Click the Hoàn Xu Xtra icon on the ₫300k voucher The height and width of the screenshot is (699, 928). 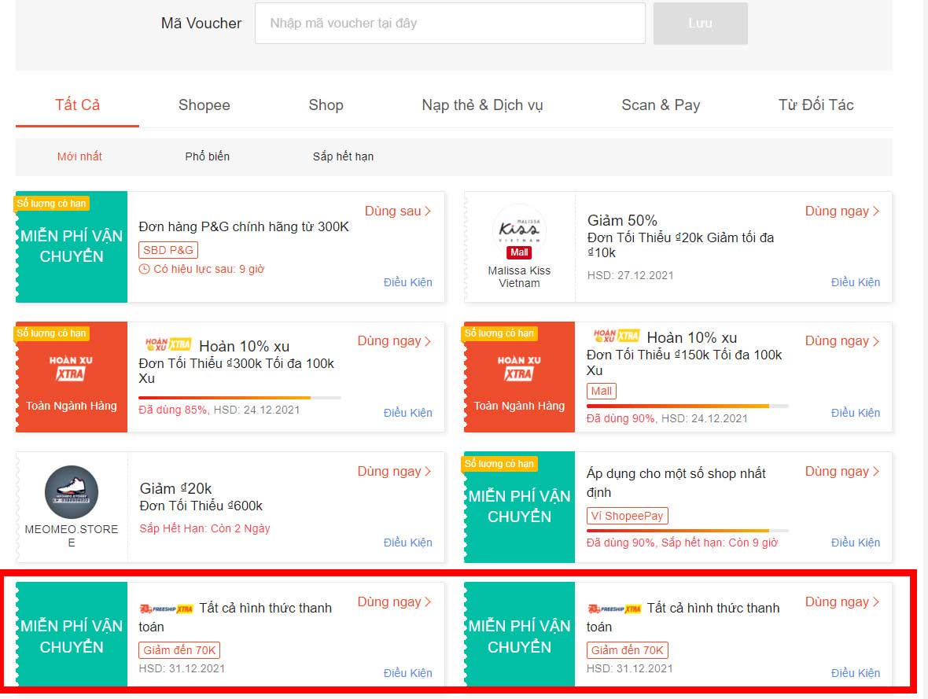[x=168, y=344]
